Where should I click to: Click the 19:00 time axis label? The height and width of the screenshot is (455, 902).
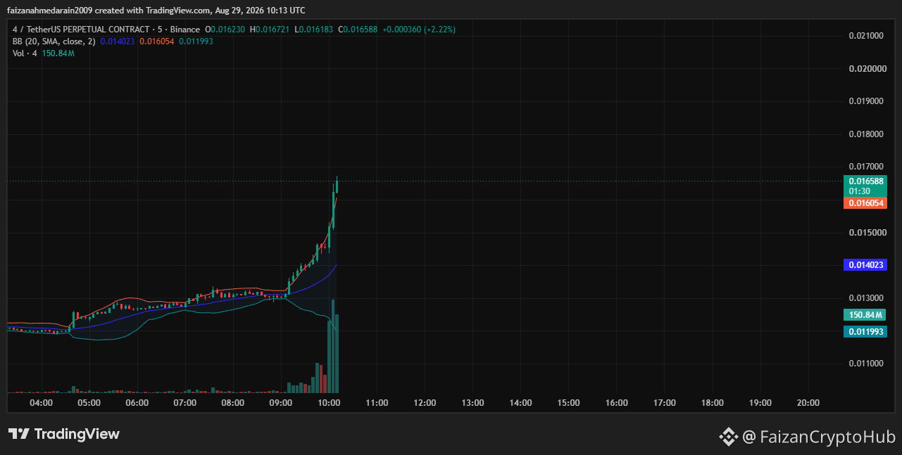click(x=760, y=403)
